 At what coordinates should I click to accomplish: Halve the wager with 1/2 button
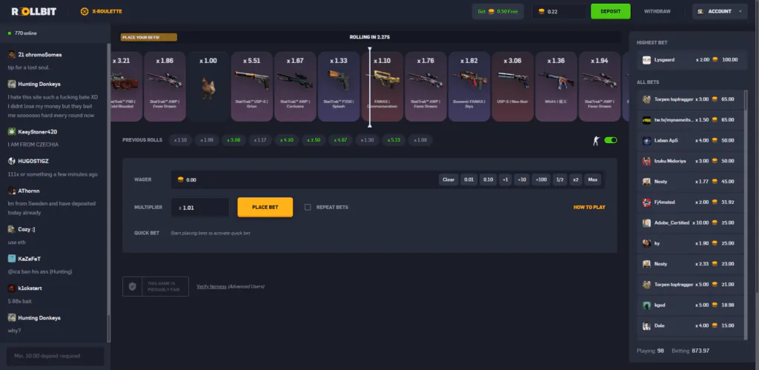coord(560,179)
